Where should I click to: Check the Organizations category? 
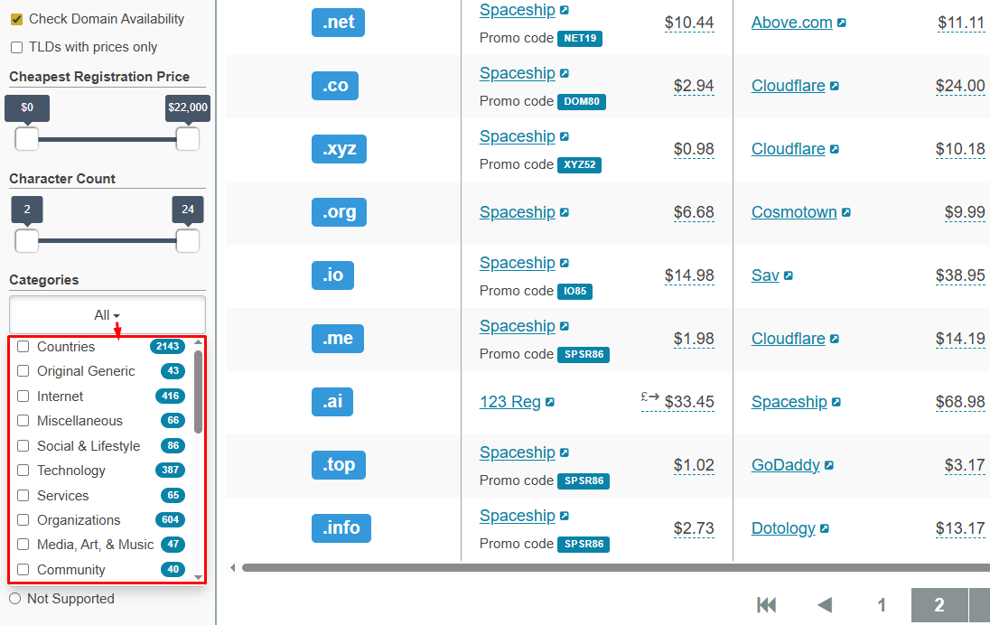click(23, 520)
